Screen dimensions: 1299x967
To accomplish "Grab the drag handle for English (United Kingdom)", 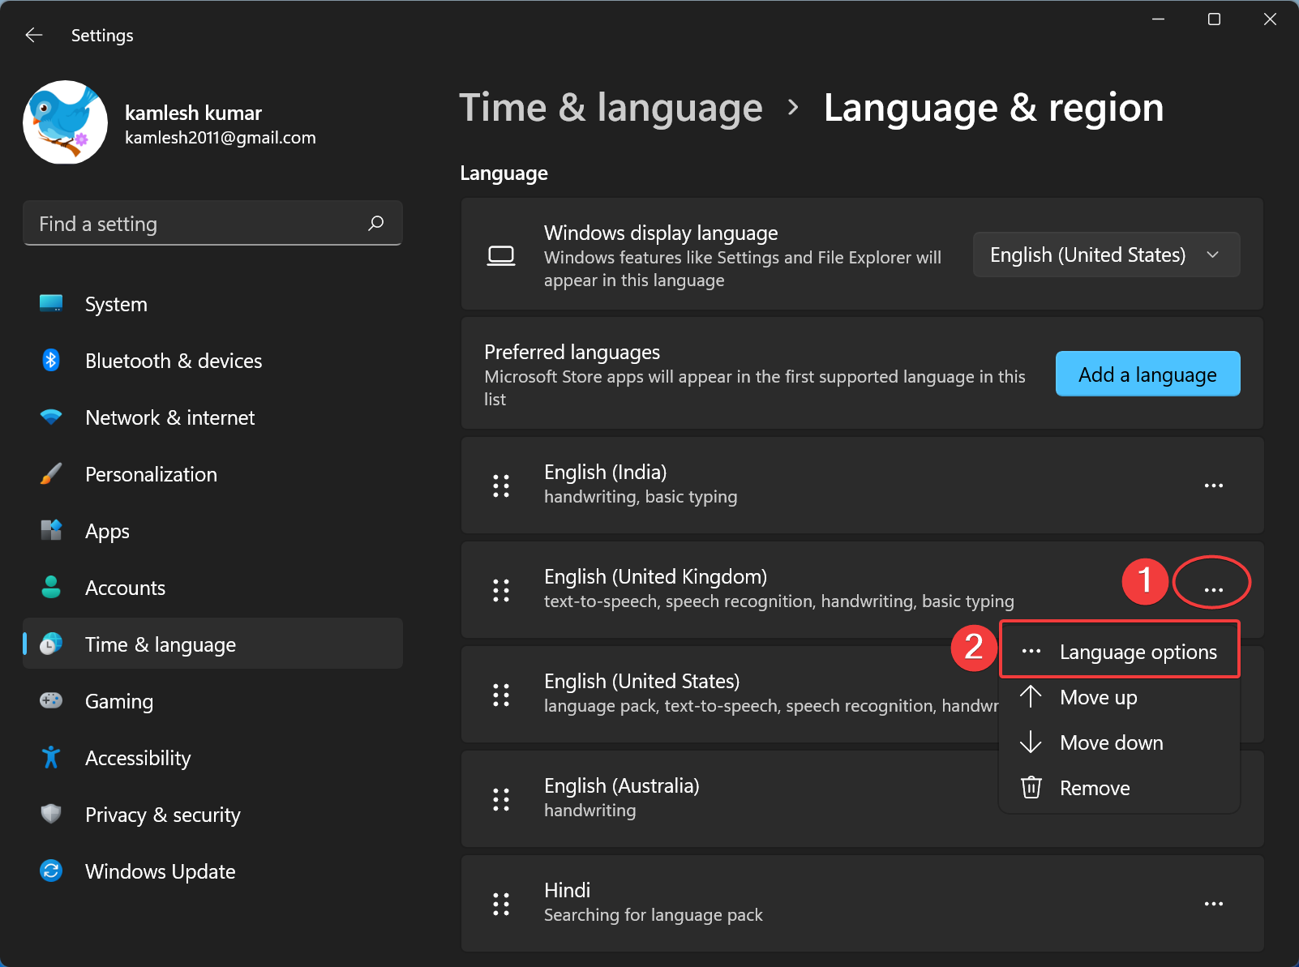I will click(x=501, y=590).
